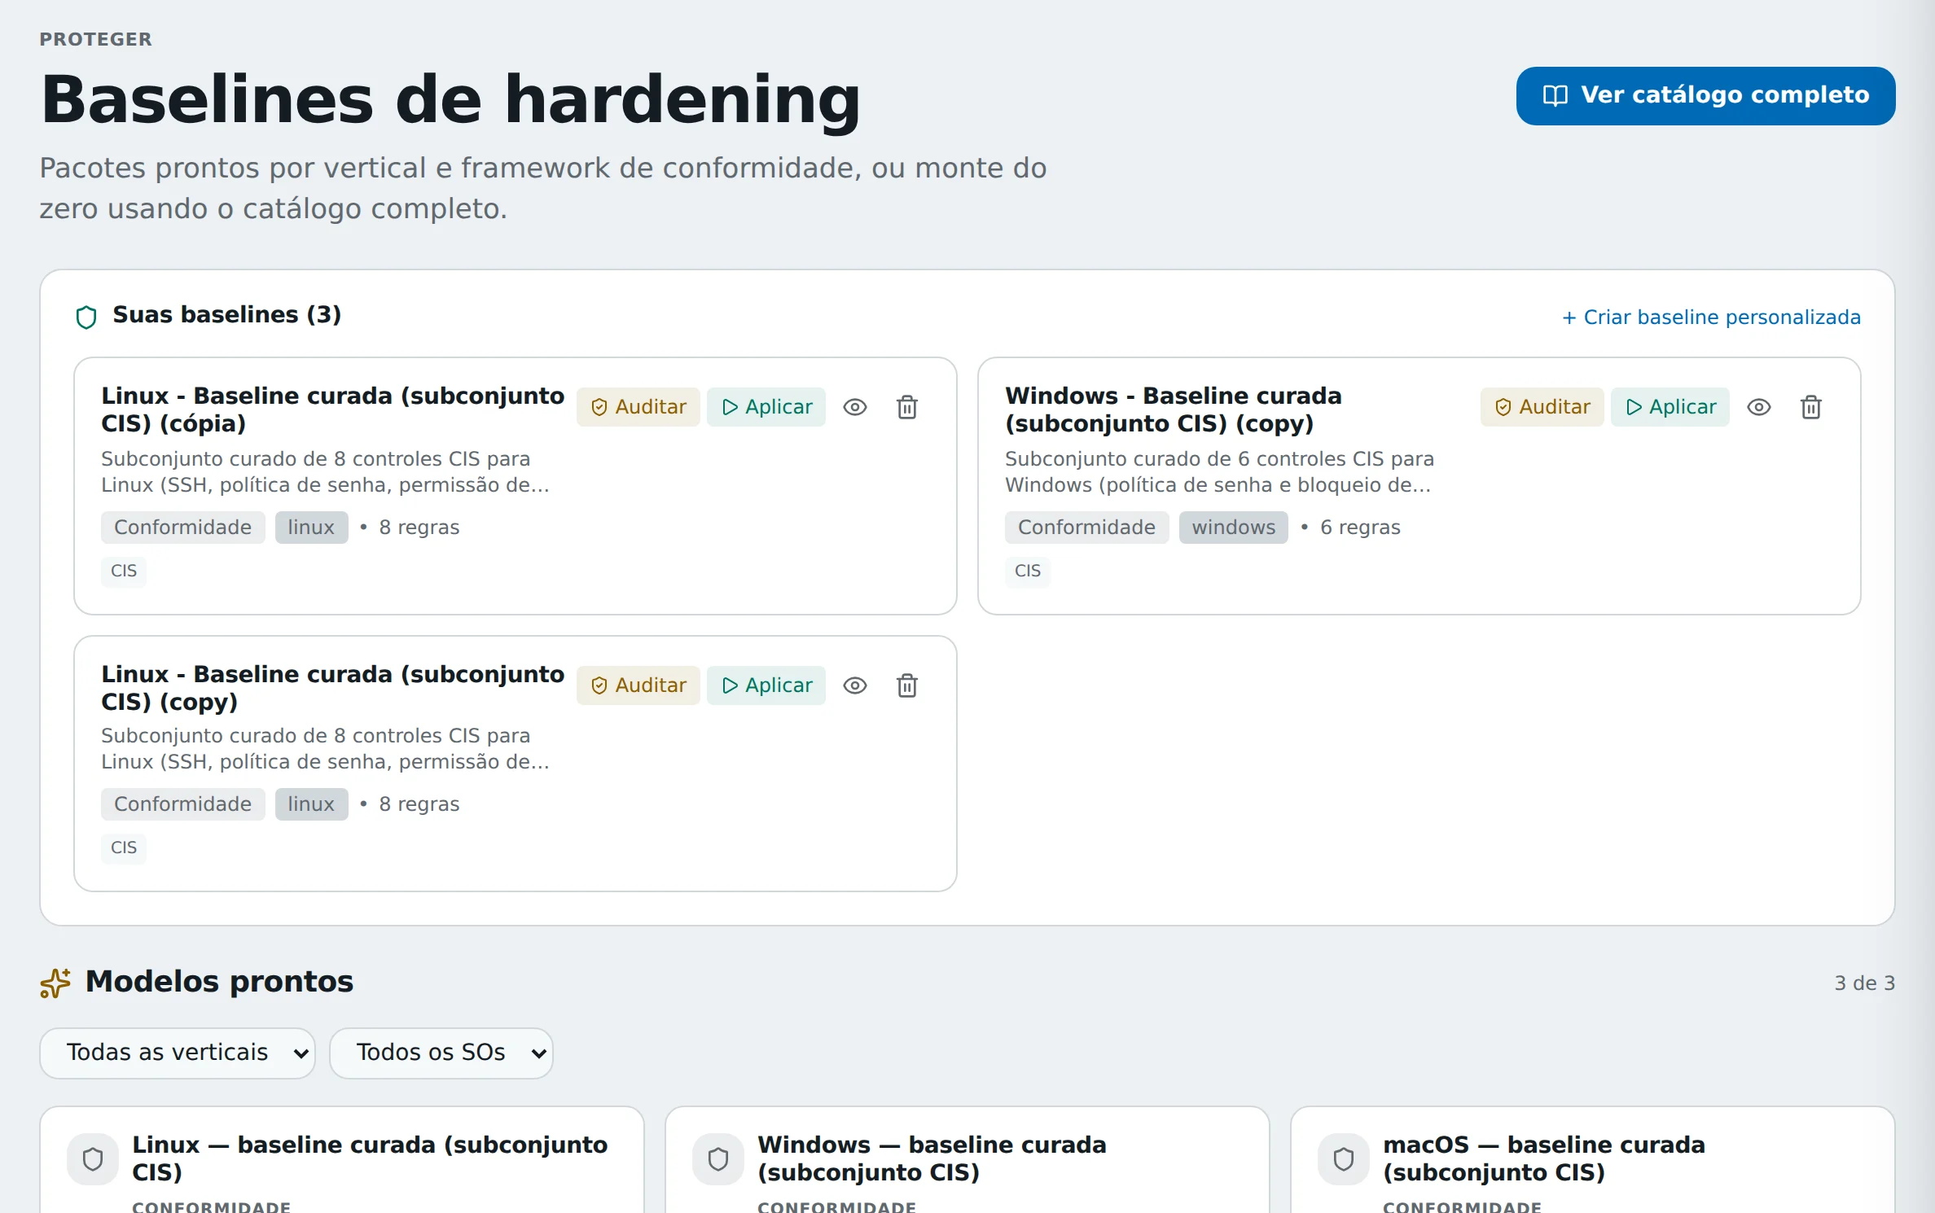1935x1213 pixels.
Task: Click CIS tag on Linux (copy) card
Action: click(124, 847)
